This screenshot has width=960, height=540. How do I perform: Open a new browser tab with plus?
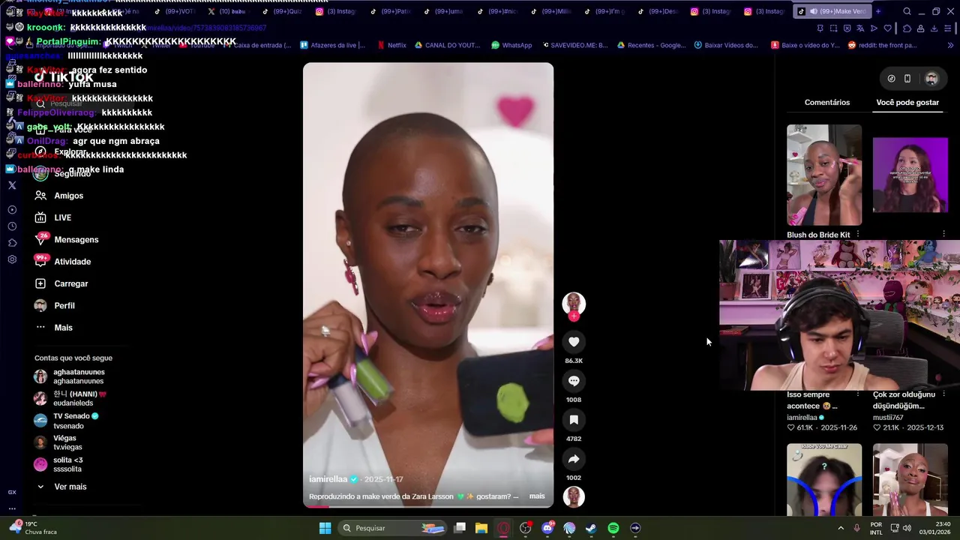(878, 11)
